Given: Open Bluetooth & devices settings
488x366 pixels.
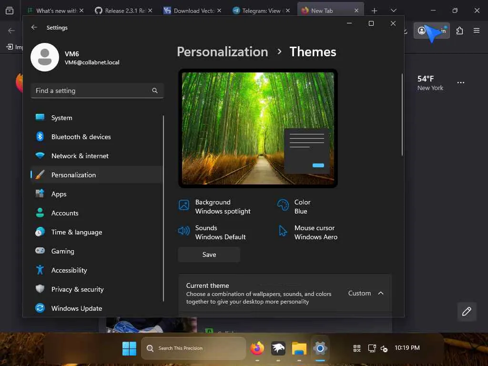Looking at the screenshot, I should [x=81, y=137].
